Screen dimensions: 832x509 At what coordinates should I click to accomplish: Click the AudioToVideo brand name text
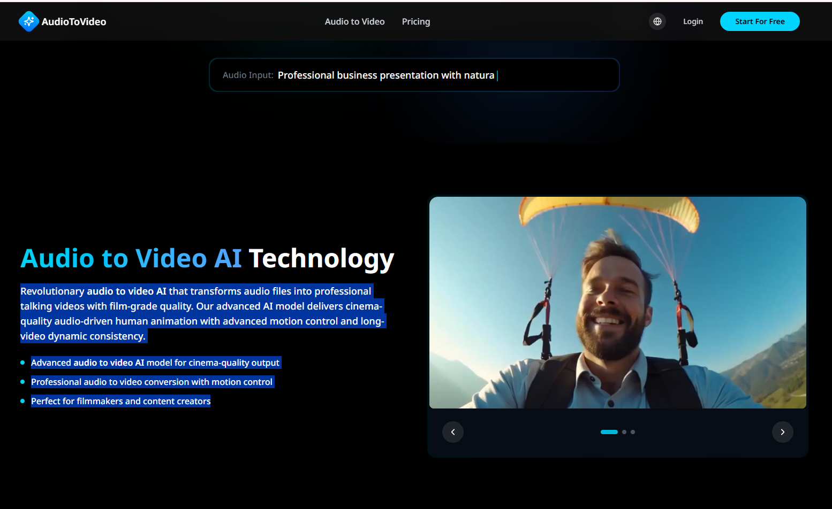(73, 21)
